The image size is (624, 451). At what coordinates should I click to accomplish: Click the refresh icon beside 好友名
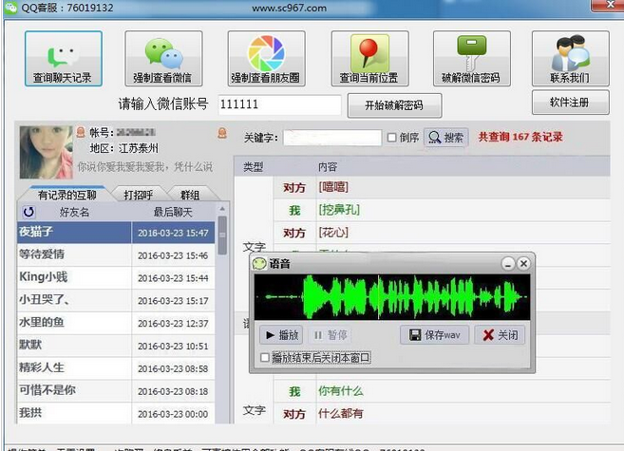tap(28, 212)
